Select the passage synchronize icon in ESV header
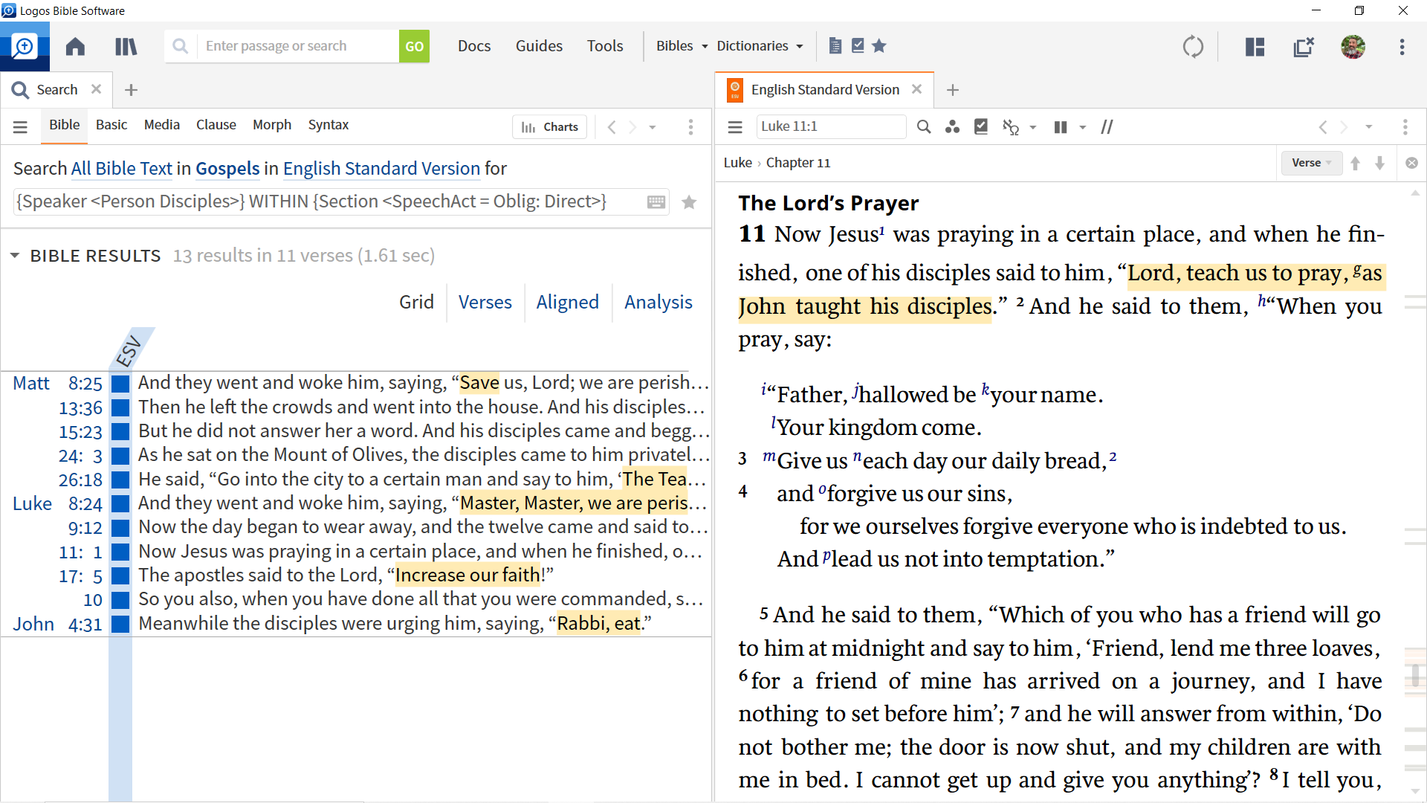The height and width of the screenshot is (803, 1427). point(1108,126)
